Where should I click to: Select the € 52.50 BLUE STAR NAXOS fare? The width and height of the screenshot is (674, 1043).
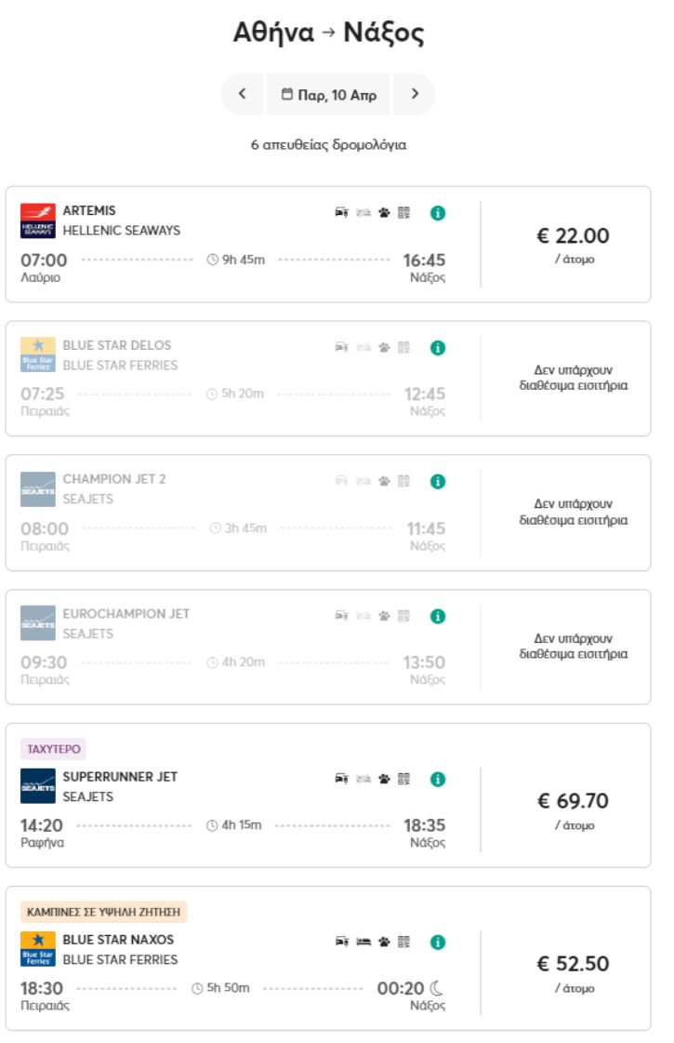click(573, 972)
